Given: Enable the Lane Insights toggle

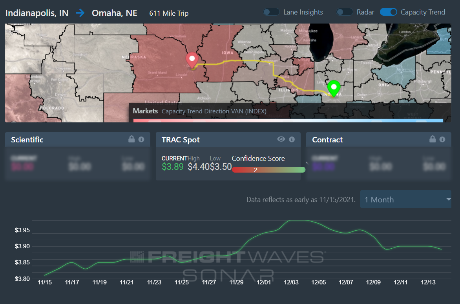Looking at the screenshot, I should 271,12.
